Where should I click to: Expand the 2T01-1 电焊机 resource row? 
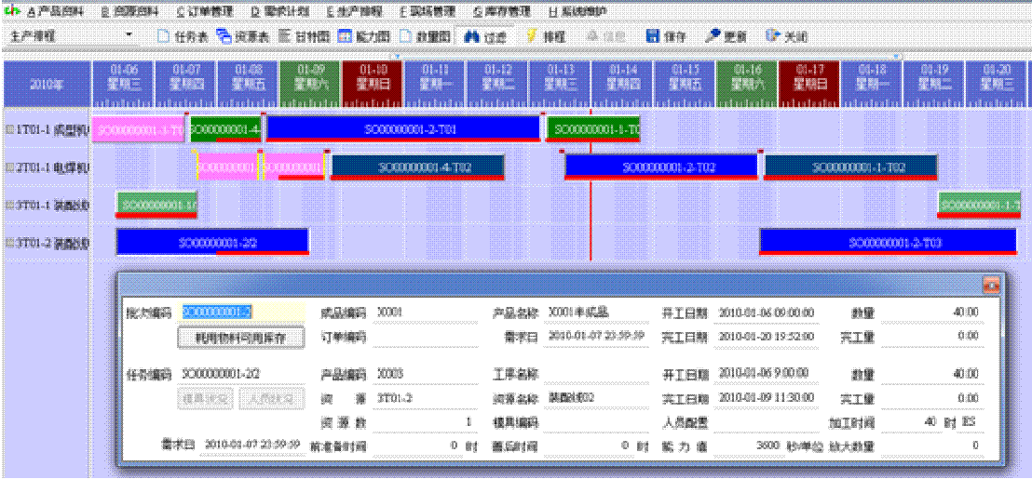(x=9, y=167)
